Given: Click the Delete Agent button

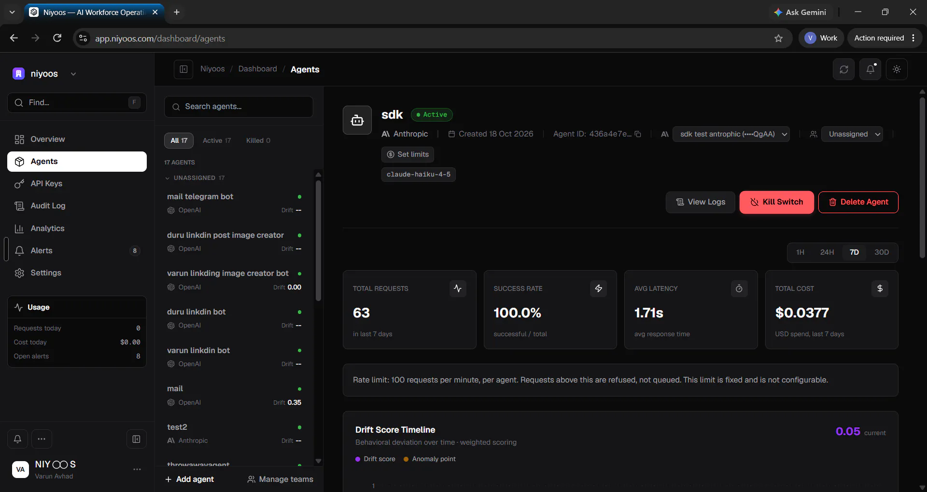Looking at the screenshot, I should click(858, 202).
